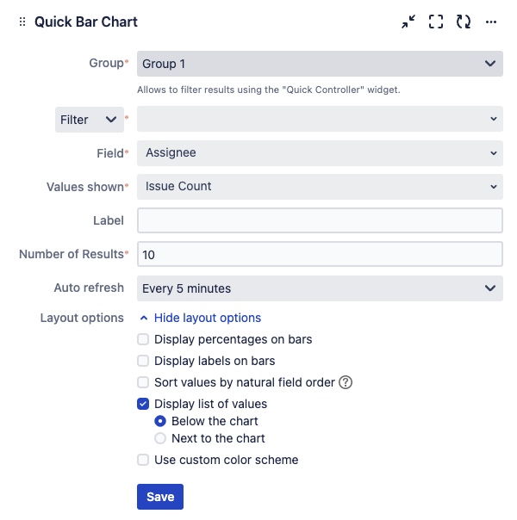The height and width of the screenshot is (520, 517).
Task: Click the drag handle beside Quick Bar Chart
Action: [22, 22]
